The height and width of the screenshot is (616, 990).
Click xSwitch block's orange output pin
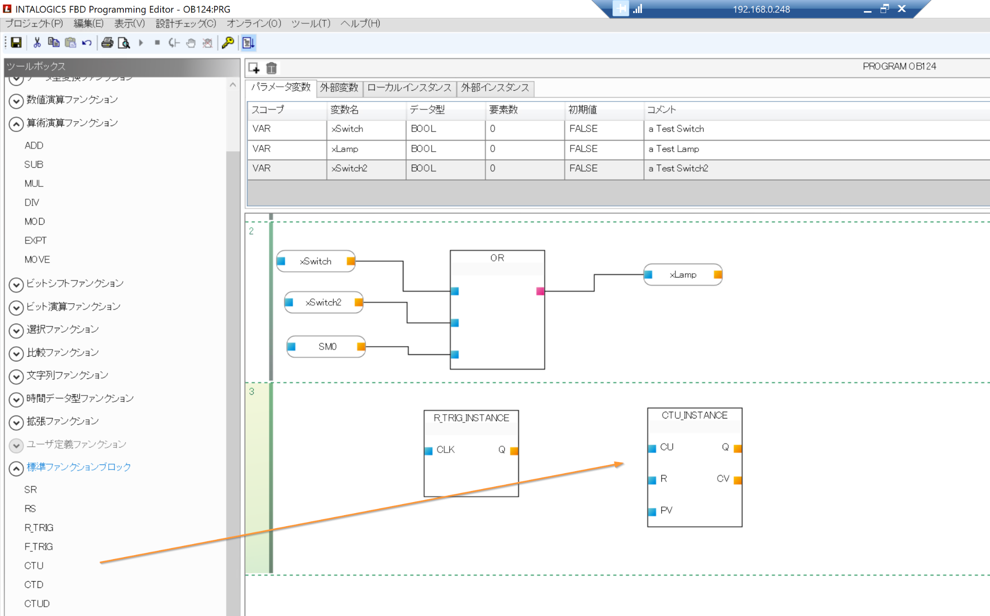351,261
